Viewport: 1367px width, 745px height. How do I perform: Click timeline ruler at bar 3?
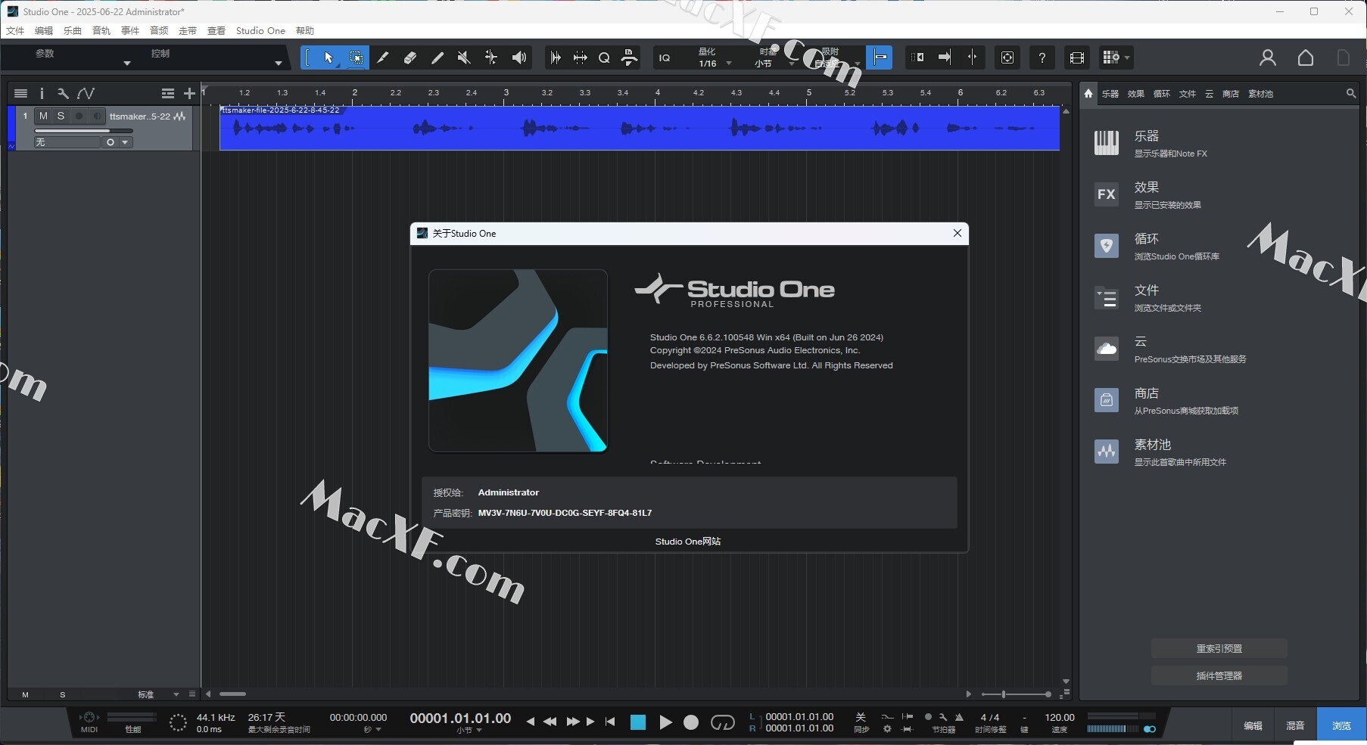click(506, 93)
